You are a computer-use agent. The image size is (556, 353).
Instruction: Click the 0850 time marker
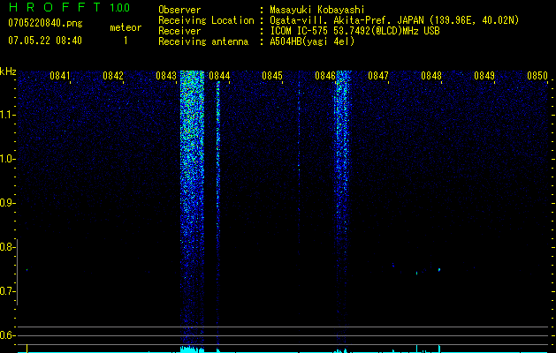click(x=537, y=76)
